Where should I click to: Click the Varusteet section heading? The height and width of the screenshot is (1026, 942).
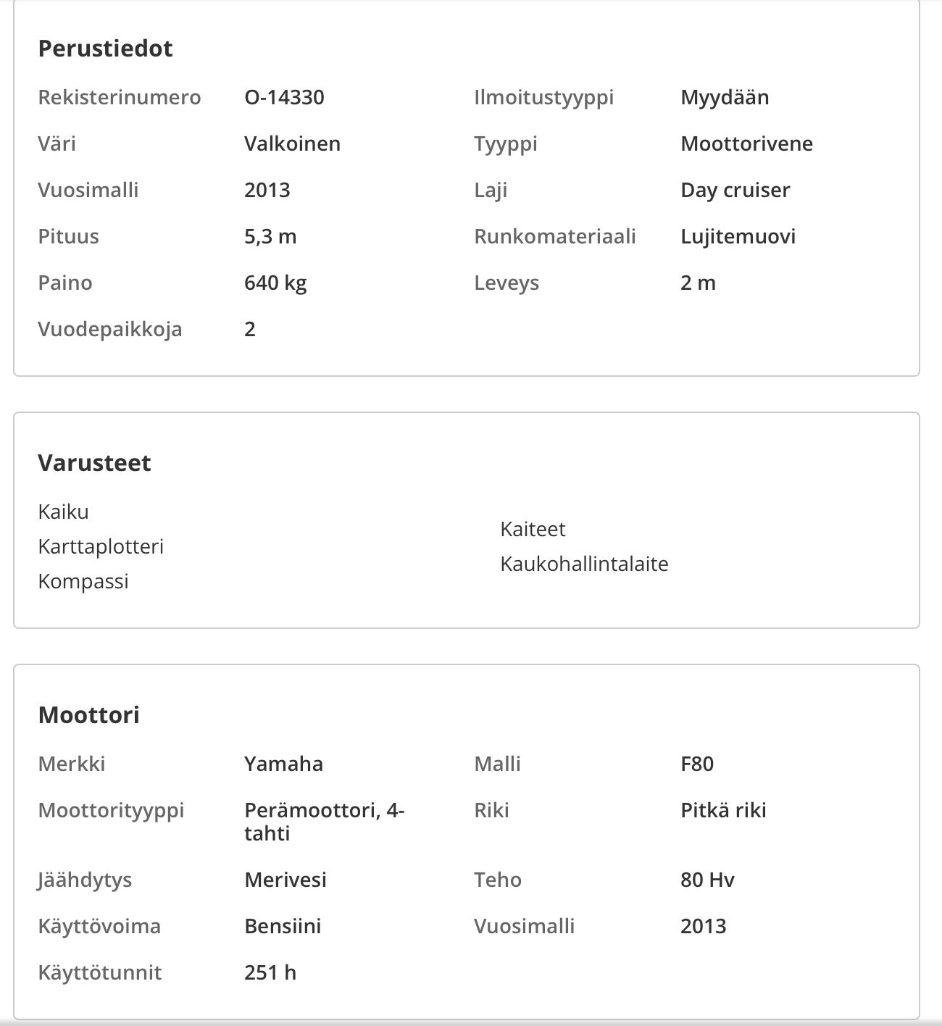94,463
